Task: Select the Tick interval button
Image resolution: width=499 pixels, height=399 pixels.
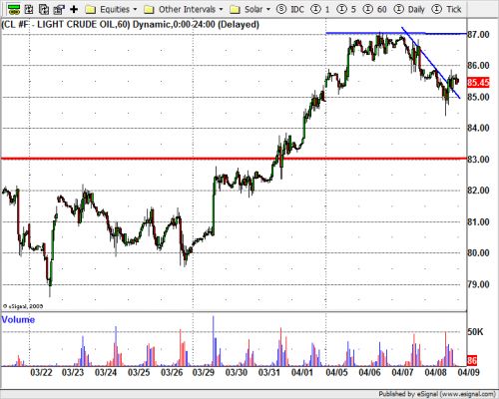Action: coord(446,9)
